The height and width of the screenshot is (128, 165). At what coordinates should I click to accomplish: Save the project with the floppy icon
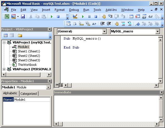pyautogui.click(x=23, y=16)
